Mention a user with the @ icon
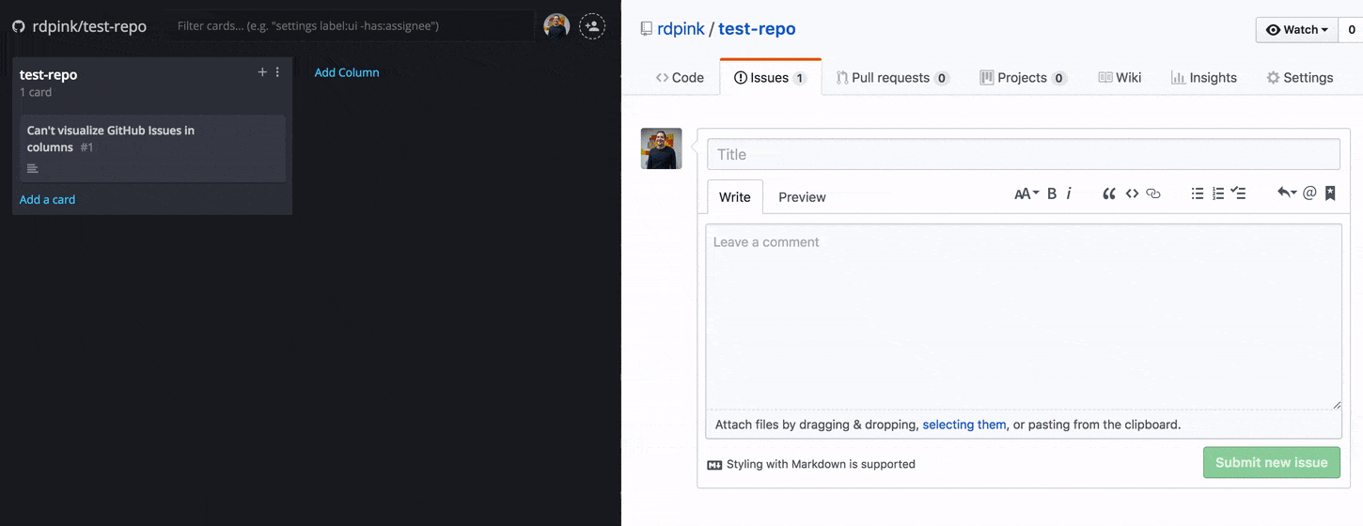The image size is (1363, 526). (x=1309, y=193)
